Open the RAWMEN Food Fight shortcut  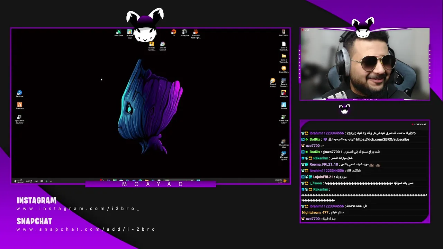point(196,34)
